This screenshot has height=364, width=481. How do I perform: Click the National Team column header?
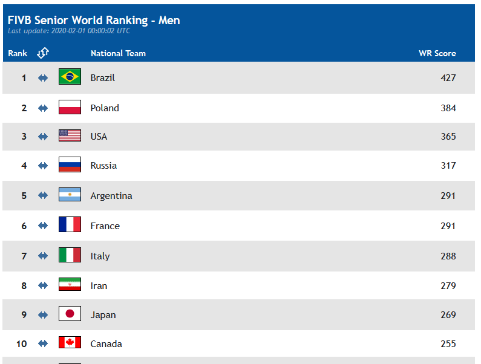click(118, 53)
